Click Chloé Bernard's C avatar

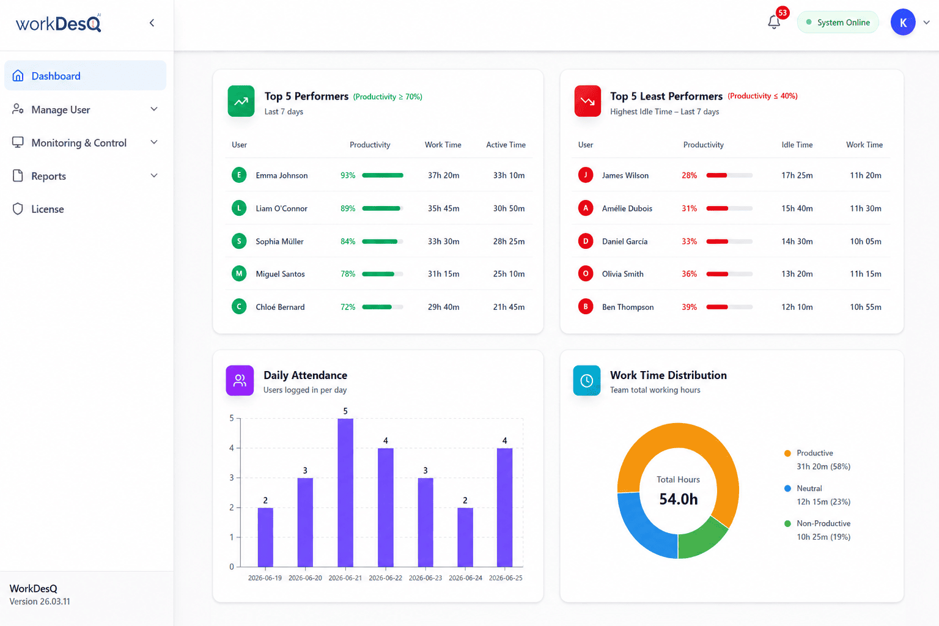tap(239, 306)
